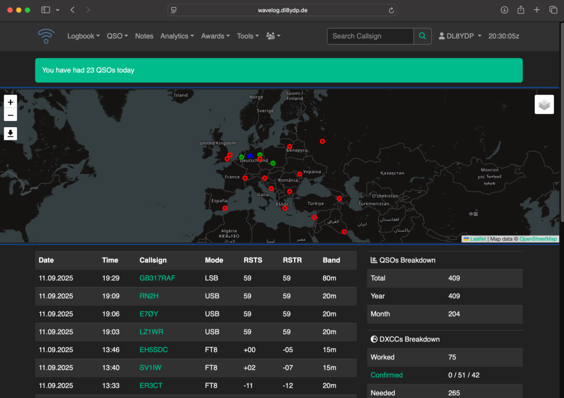Open the GB317RAF callsign link

[x=157, y=278]
